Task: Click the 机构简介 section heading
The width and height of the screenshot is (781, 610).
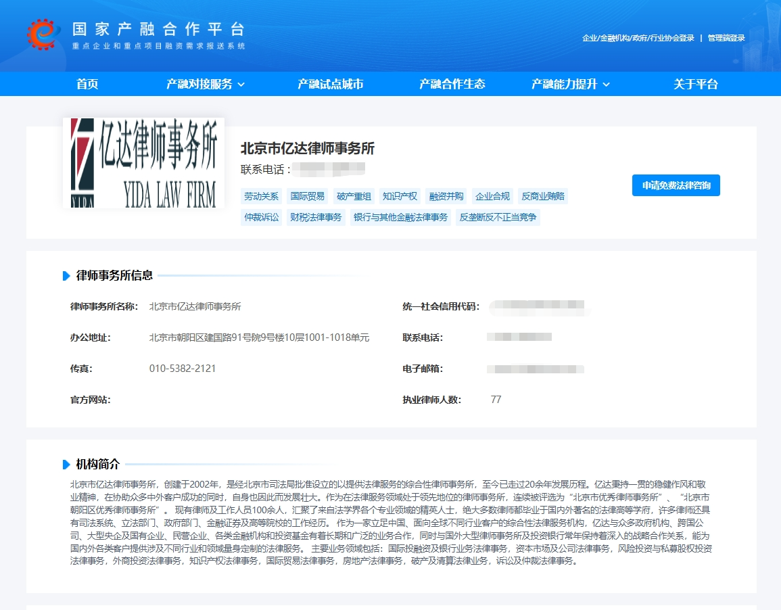Action: tap(97, 464)
